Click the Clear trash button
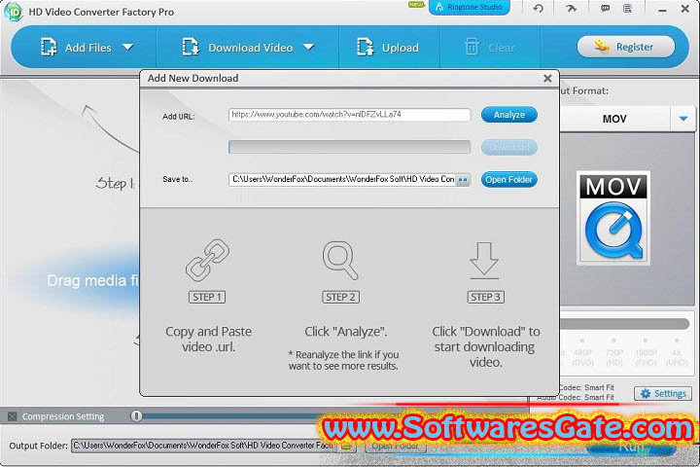This screenshot has height=467, width=700. pyautogui.click(x=490, y=48)
